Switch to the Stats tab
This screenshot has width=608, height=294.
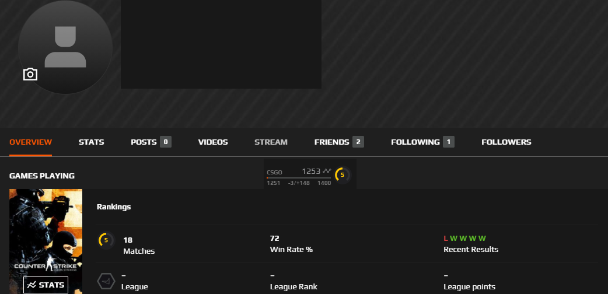coord(91,142)
